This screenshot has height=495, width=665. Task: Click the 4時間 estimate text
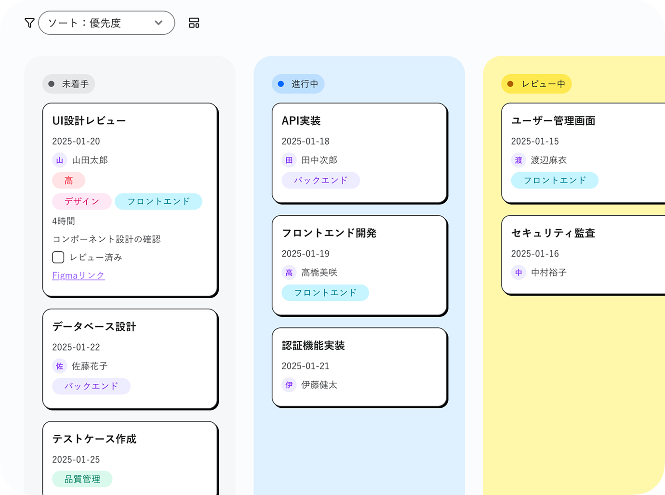click(x=64, y=221)
